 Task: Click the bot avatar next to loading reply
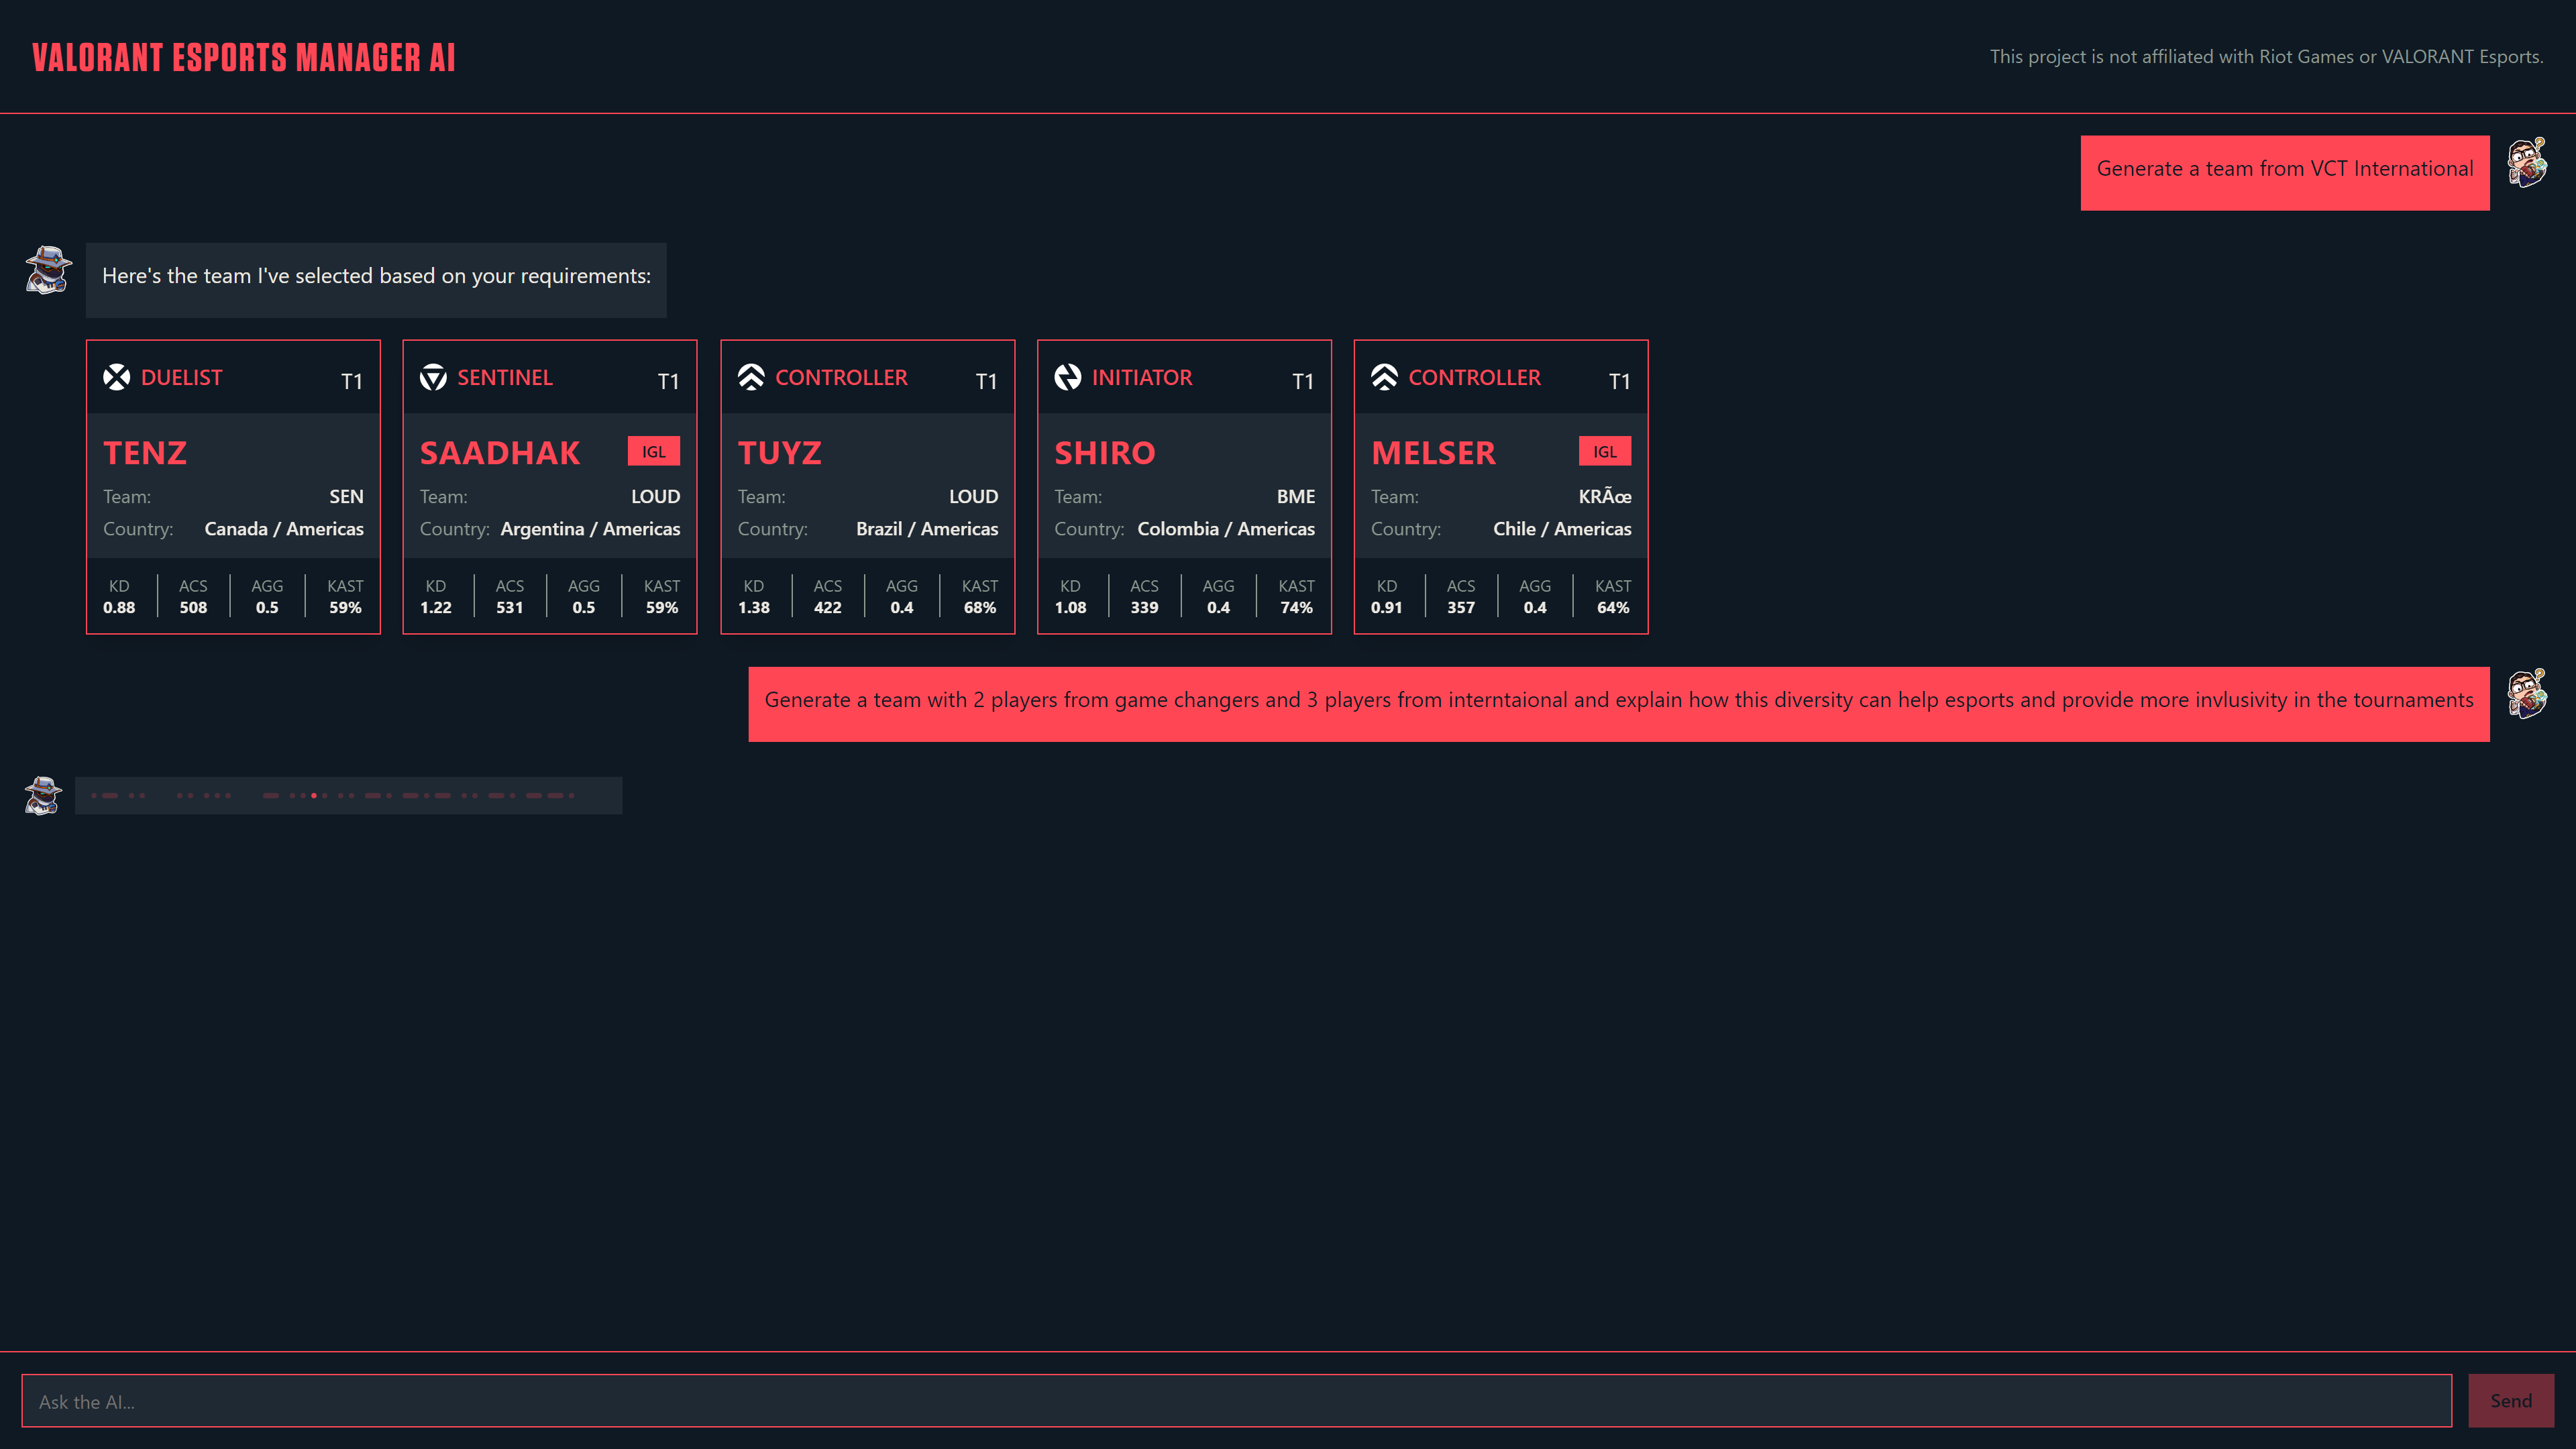pyautogui.click(x=43, y=796)
